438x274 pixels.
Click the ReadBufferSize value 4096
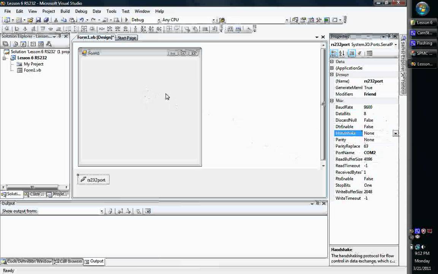point(368,159)
